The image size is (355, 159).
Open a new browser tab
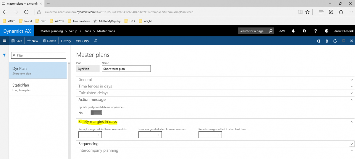pos(48,4)
